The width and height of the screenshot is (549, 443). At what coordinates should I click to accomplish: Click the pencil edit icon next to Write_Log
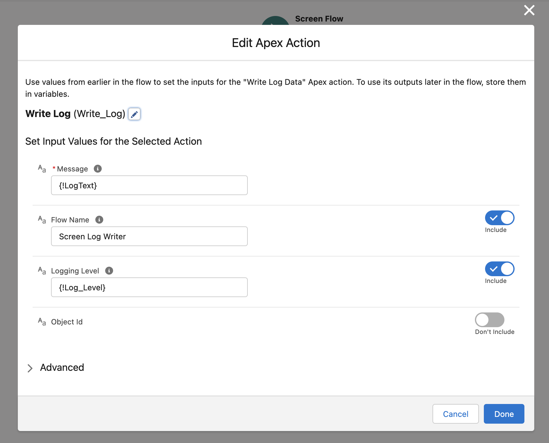pyautogui.click(x=134, y=114)
